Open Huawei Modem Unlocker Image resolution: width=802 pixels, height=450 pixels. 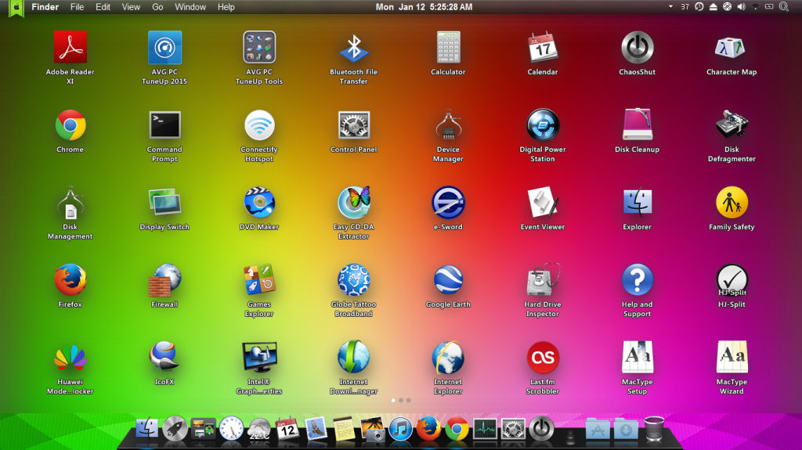(x=70, y=358)
